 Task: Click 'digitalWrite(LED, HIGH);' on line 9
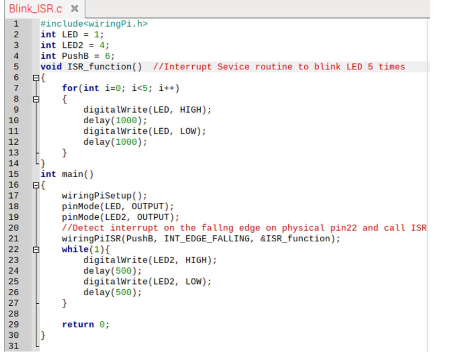(147, 109)
